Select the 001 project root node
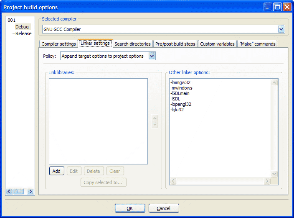Screen dimensions: 294x218 point(11,20)
